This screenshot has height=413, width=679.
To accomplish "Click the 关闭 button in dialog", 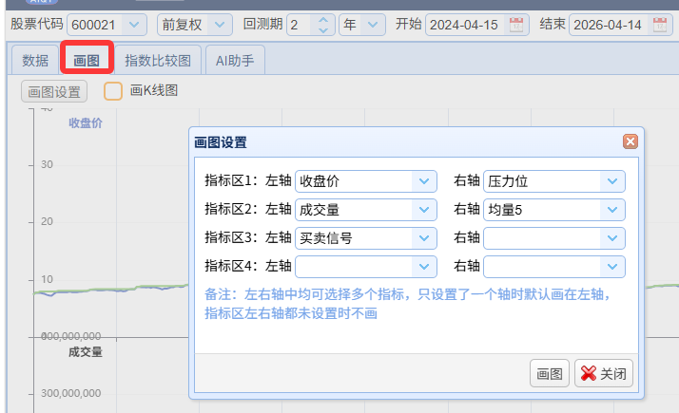I will pos(604,373).
